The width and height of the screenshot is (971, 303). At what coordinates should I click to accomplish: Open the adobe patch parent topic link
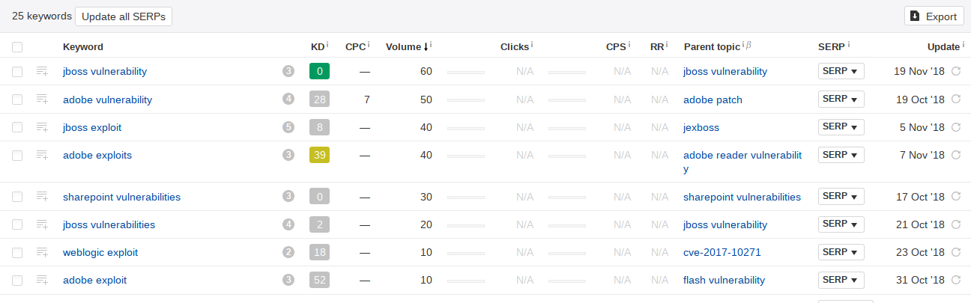713,99
